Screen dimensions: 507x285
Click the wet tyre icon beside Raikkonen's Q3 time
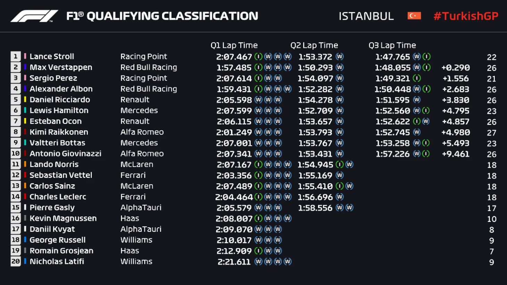click(x=417, y=132)
